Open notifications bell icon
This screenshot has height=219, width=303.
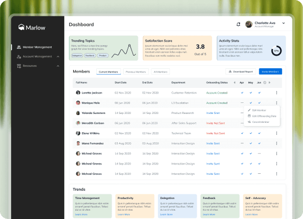pos(238,24)
